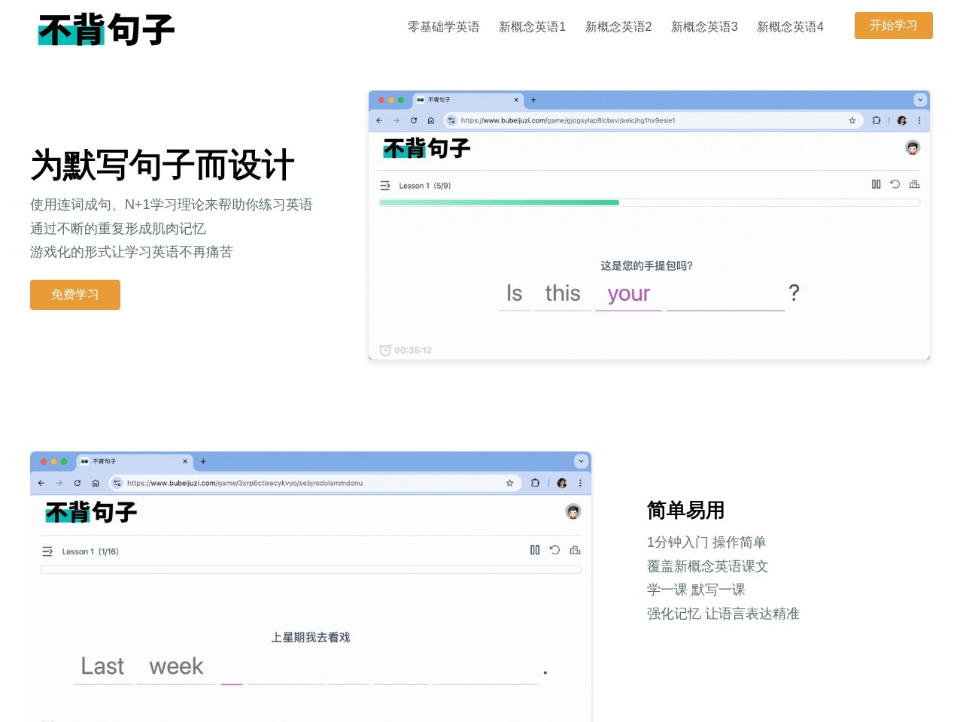Click the pause icon in Lesson 1 (5/9) screenshot
Viewport: 963px width, 722px height.
(876, 184)
